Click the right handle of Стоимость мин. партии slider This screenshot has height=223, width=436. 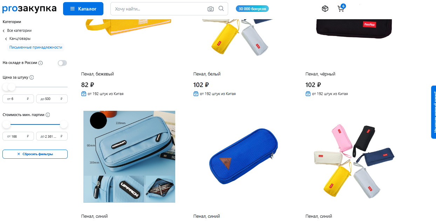point(64,124)
